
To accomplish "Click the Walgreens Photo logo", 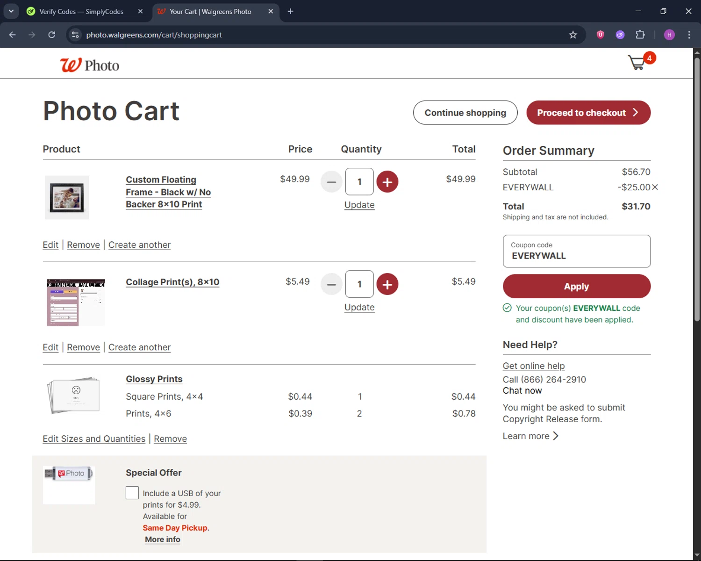I will click(x=89, y=65).
